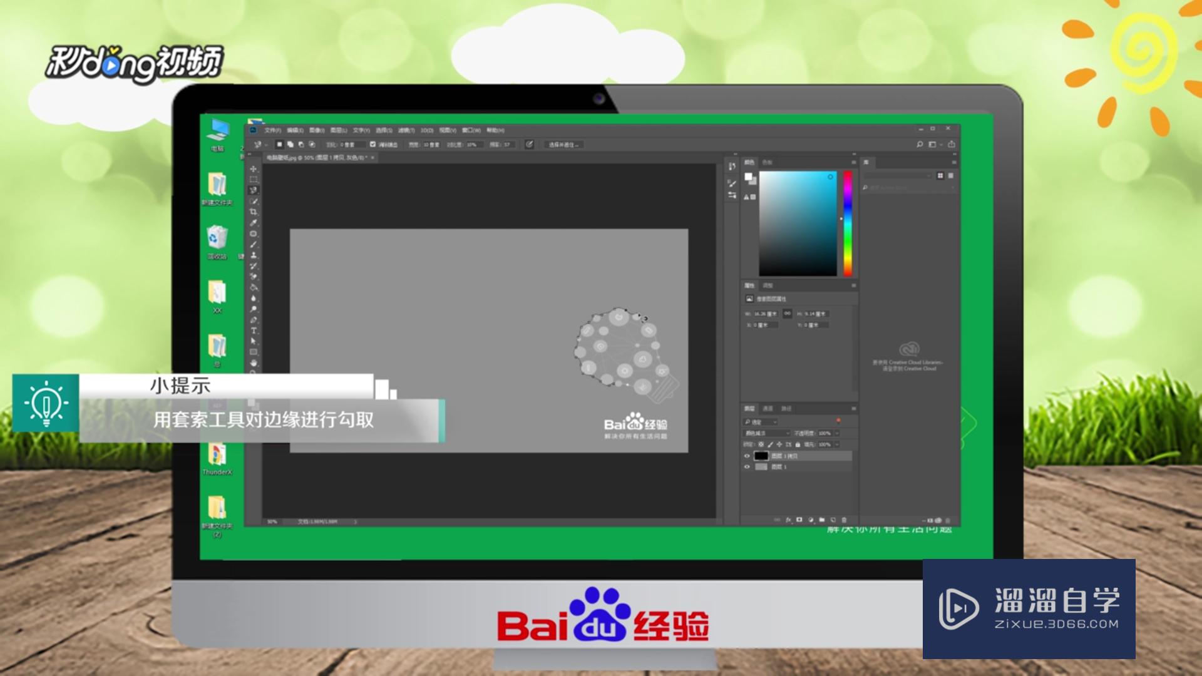This screenshot has height=676, width=1202.
Task: Click the Add layer style fx icon
Action: pos(789,520)
